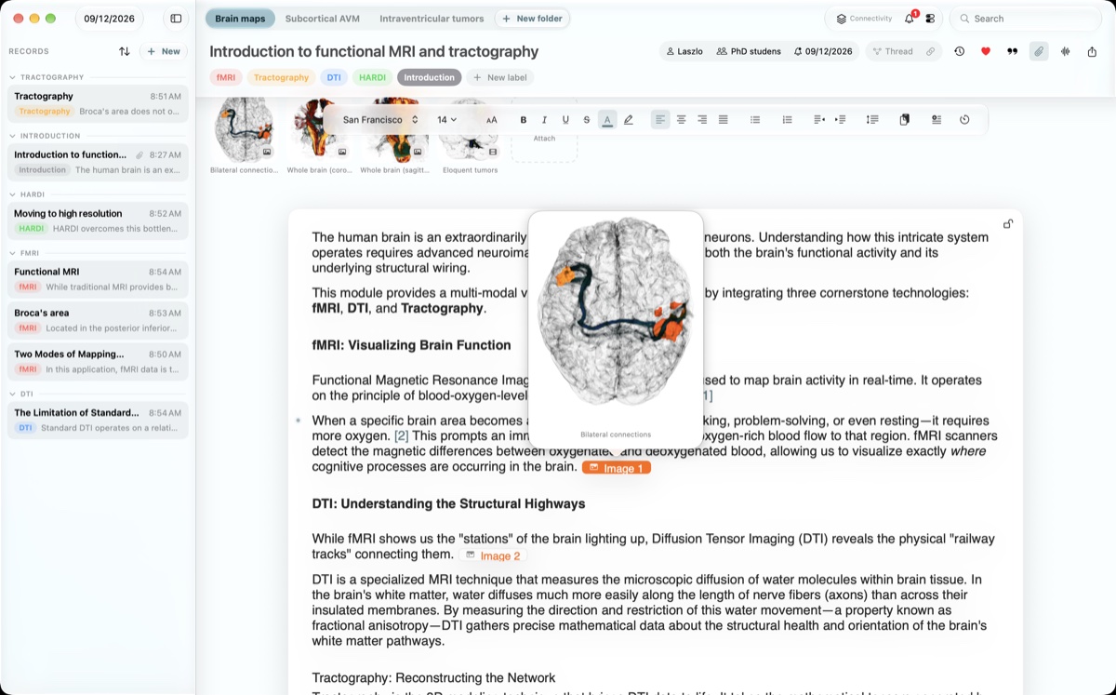1116x695 pixels.
Task: Open the Moving to high resolution record
Action: point(98,221)
